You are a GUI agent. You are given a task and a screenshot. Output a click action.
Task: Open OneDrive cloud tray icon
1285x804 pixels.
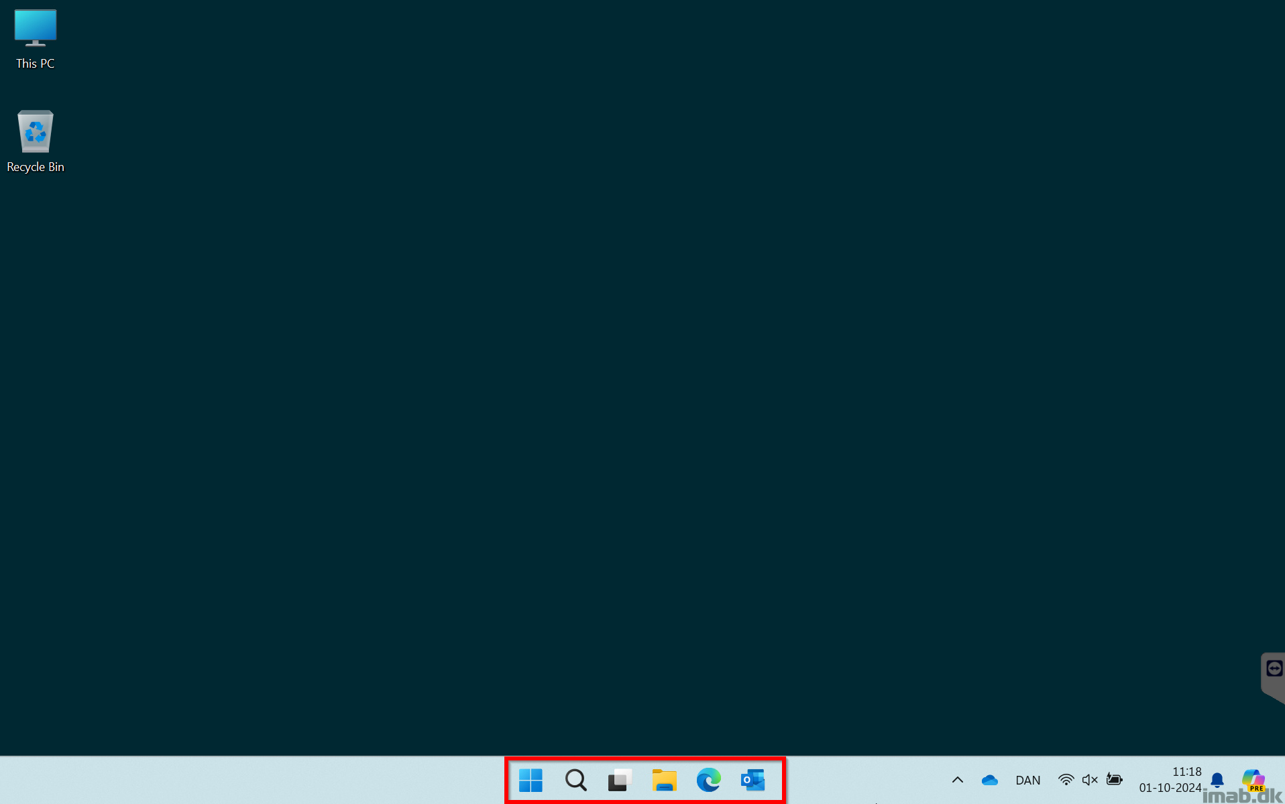click(990, 780)
